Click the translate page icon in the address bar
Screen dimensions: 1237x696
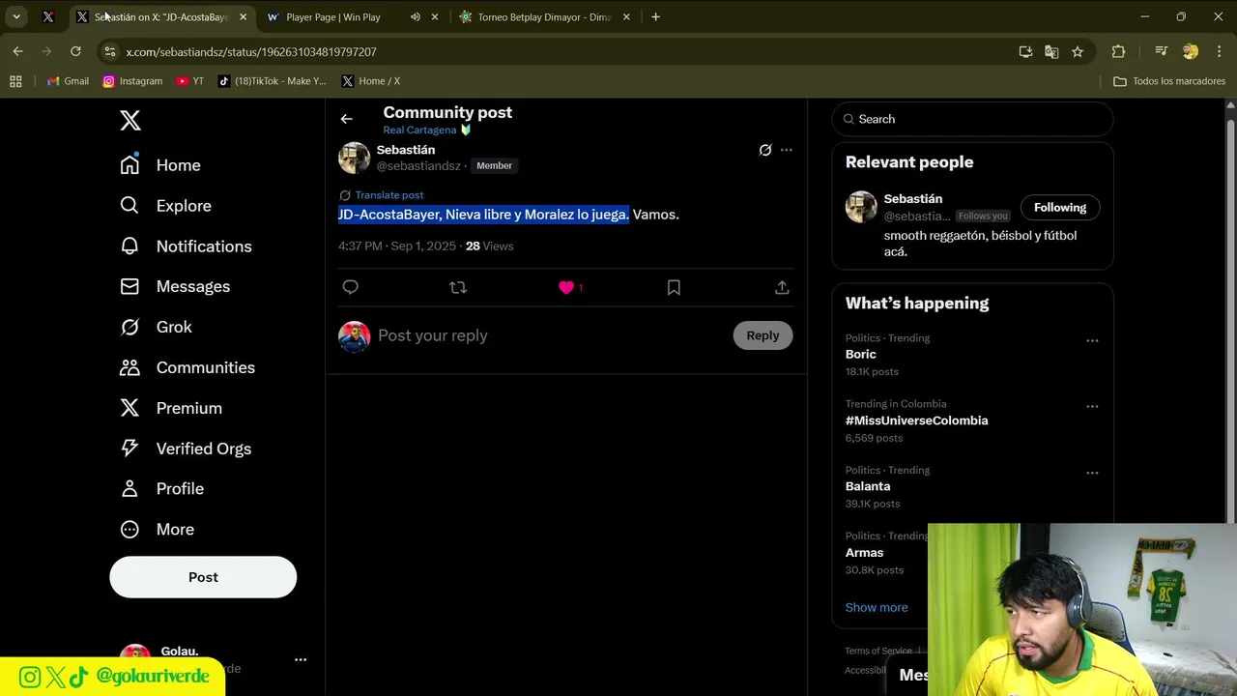pyautogui.click(x=1051, y=51)
